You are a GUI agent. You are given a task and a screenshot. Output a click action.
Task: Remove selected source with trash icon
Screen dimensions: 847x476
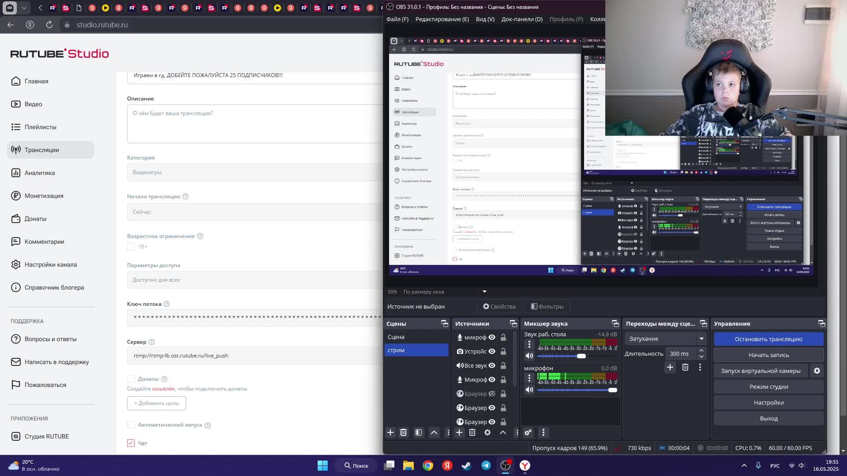472,433
